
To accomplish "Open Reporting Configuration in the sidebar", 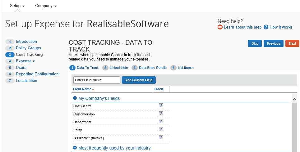I will (37, 74).
